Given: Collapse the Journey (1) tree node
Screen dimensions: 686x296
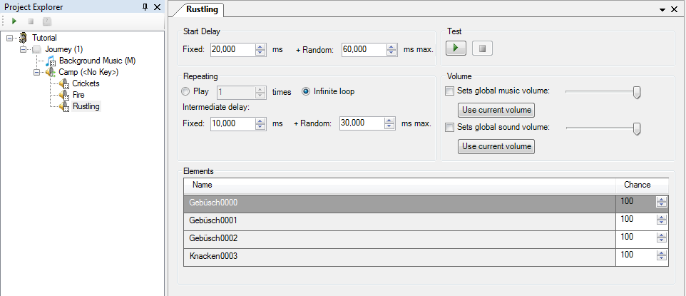Looking at the screenshot, I should coord(24,49).
